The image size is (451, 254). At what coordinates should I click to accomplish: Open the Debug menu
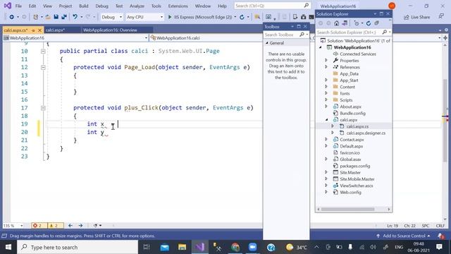click(x=101, y=6)
